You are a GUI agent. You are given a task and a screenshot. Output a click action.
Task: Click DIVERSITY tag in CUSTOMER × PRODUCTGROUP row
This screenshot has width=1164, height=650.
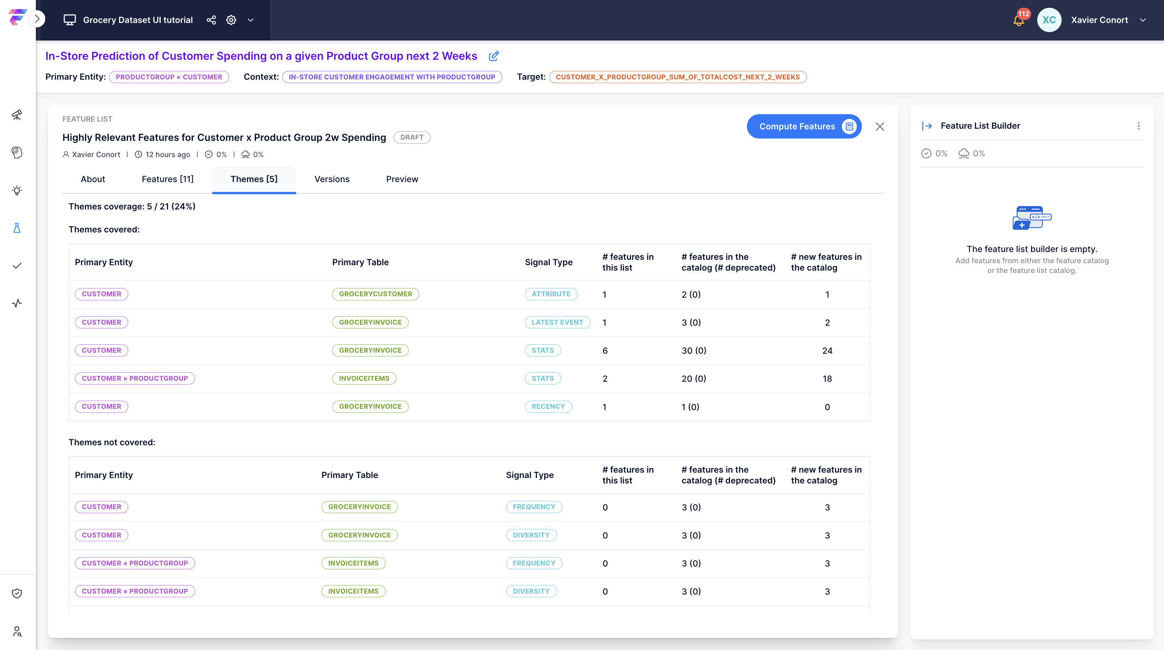click(x=531, y=591)
